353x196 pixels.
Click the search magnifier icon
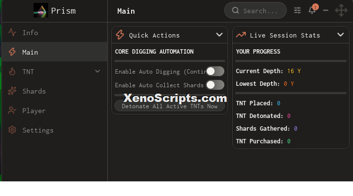pos(235,10)
